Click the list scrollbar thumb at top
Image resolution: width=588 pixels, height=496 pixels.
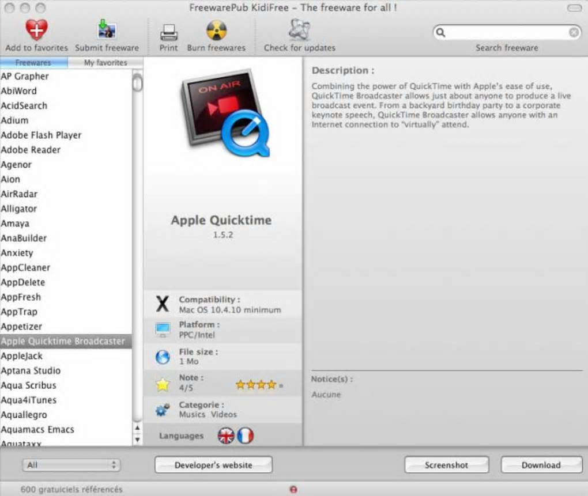pyautogui.click(x=138, y=82)
